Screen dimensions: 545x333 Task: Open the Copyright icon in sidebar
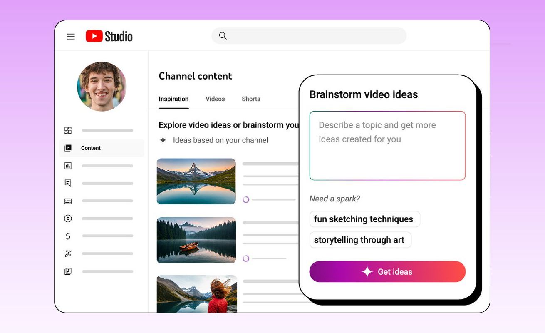(68, 219)
